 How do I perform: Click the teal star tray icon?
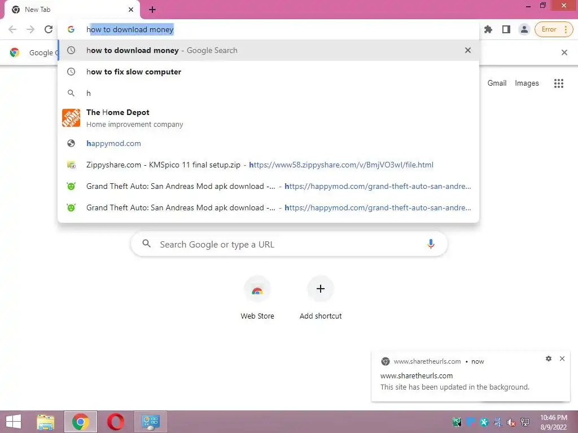coord(484,422)
